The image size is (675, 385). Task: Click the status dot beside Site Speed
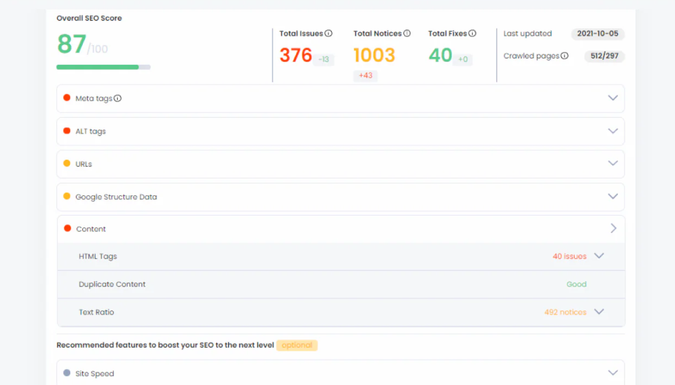(68, 373)
